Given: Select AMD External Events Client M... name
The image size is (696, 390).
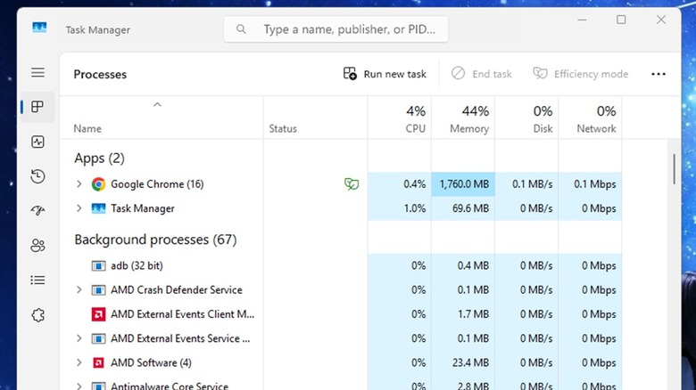Looking at the screenshot, I should (x=182, y=314).
